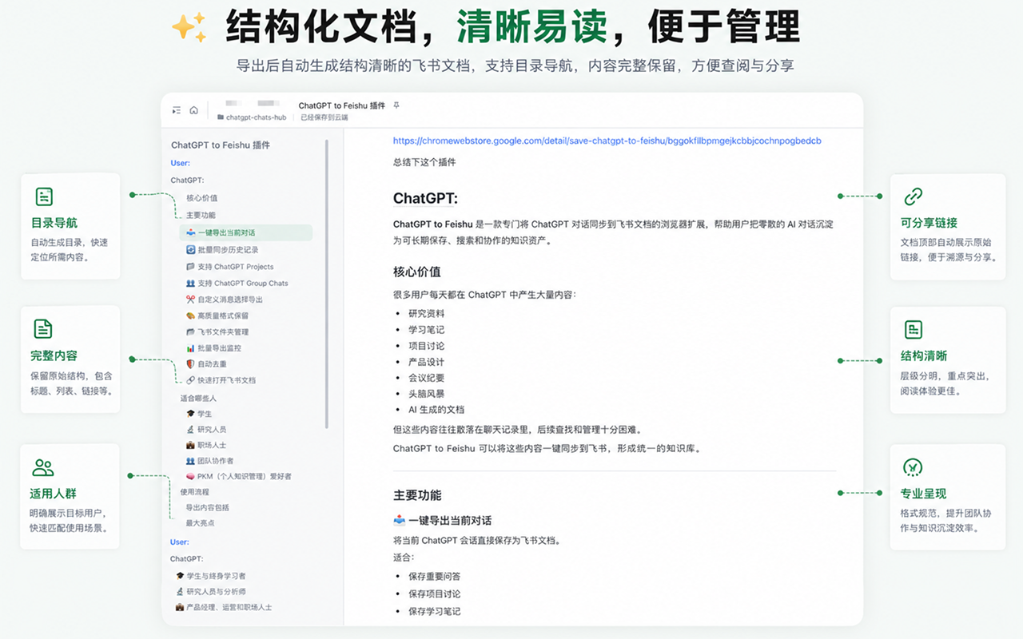This screenshot has height=639, width=1023.
Task: Jump to 核心价值 in the outline sidebar
Action: click(201, 198)
